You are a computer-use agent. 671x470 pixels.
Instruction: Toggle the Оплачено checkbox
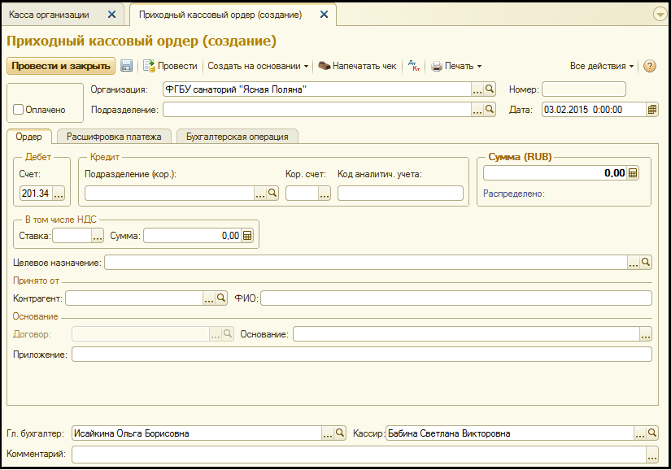point(18,110)
